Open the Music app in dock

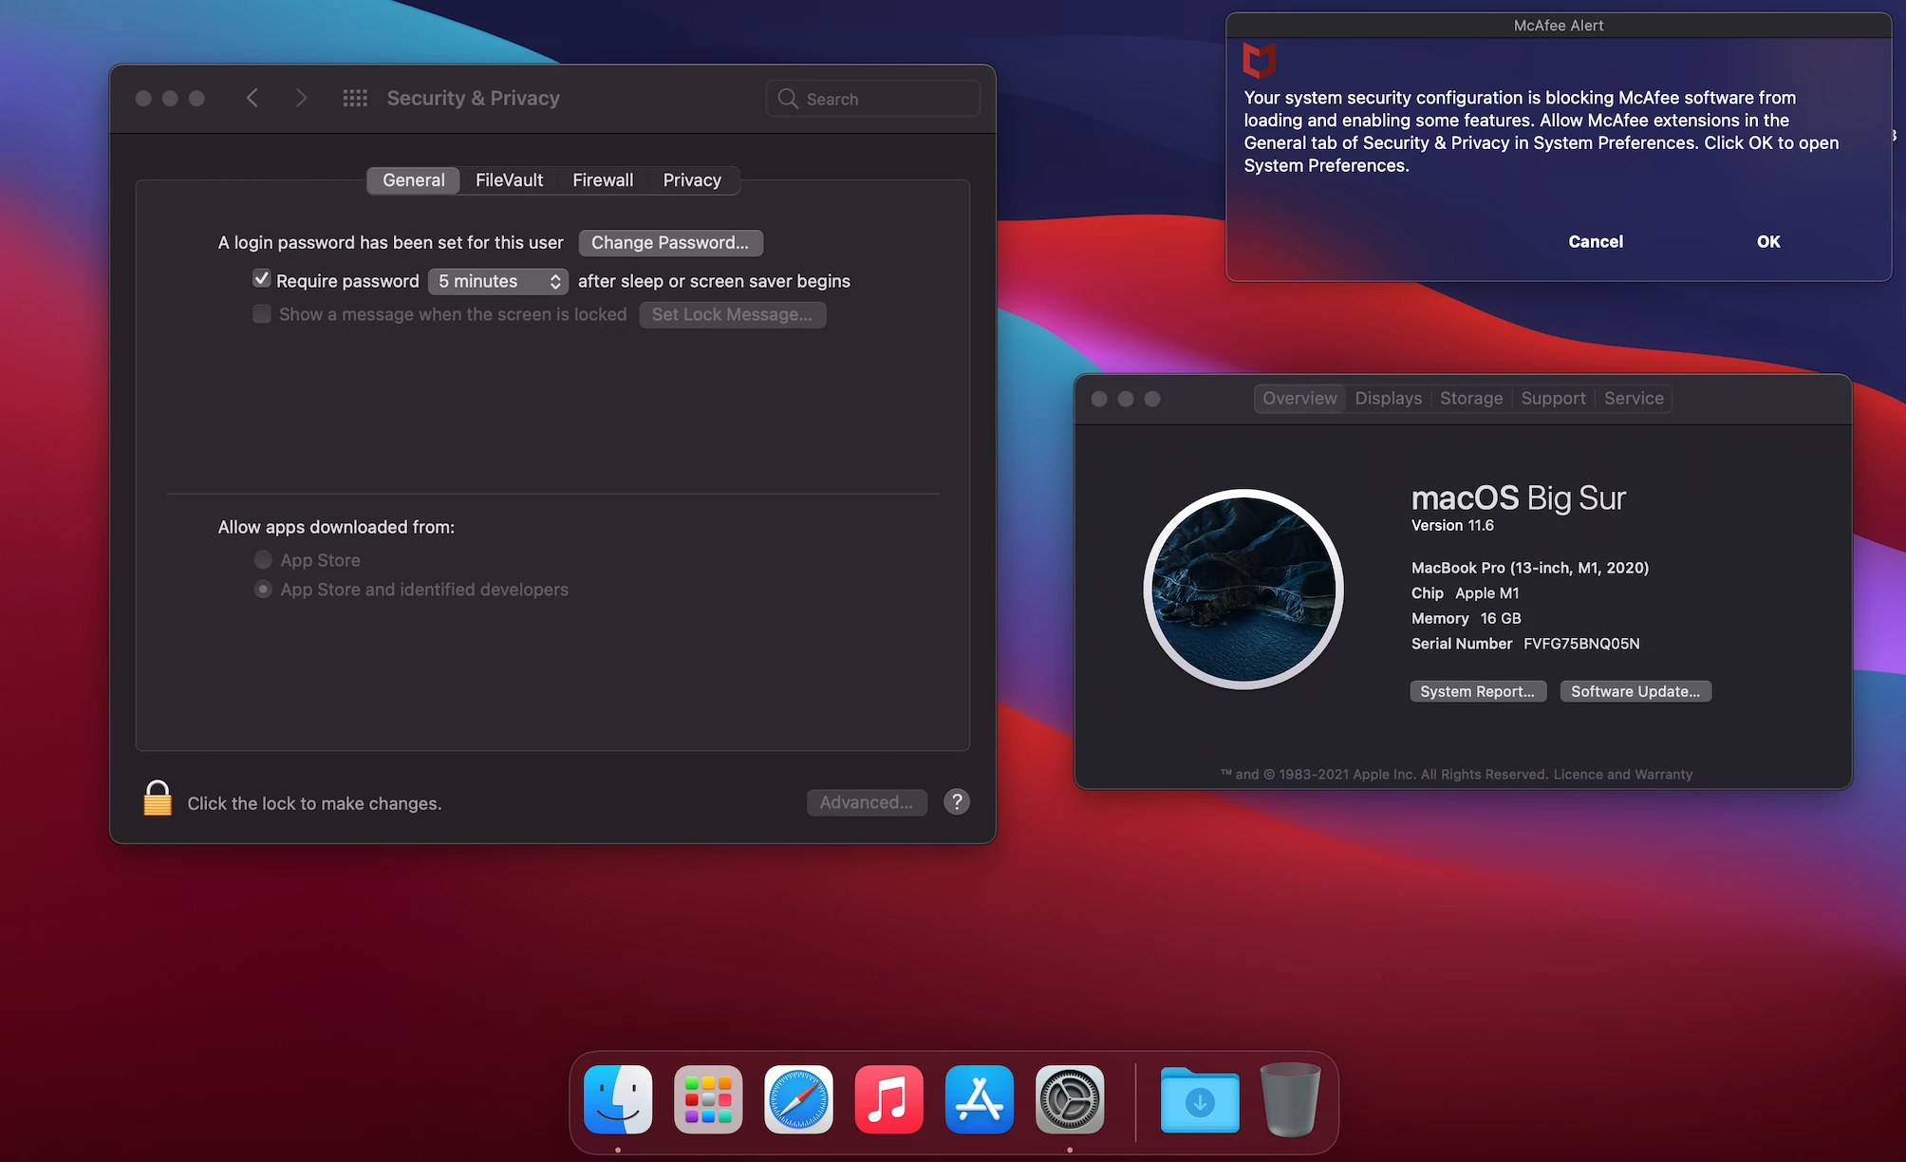888,1099
